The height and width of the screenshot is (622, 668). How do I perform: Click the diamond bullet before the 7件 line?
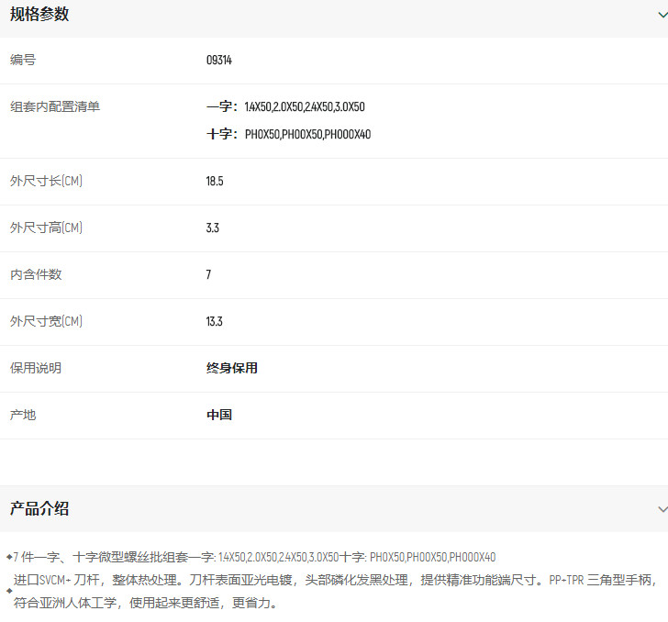point(9,557)
